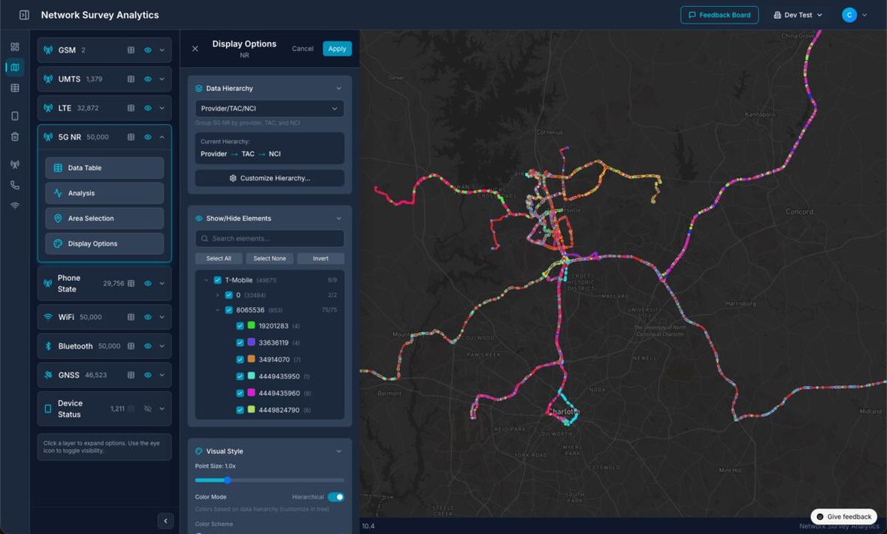887x534 pixels.
Task: Expand the WiFi layer chevron
Action: click(162, 317)
